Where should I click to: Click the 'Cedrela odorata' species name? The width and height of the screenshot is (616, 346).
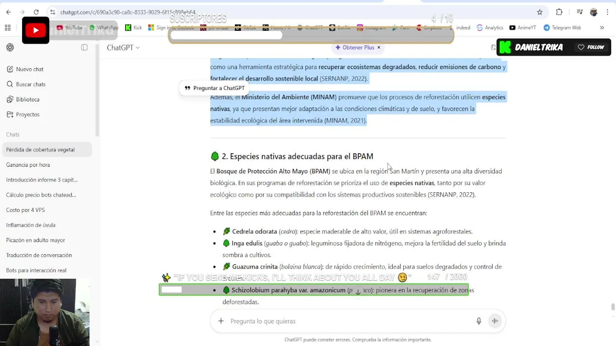pyautogui.click(x=255, y=232)
